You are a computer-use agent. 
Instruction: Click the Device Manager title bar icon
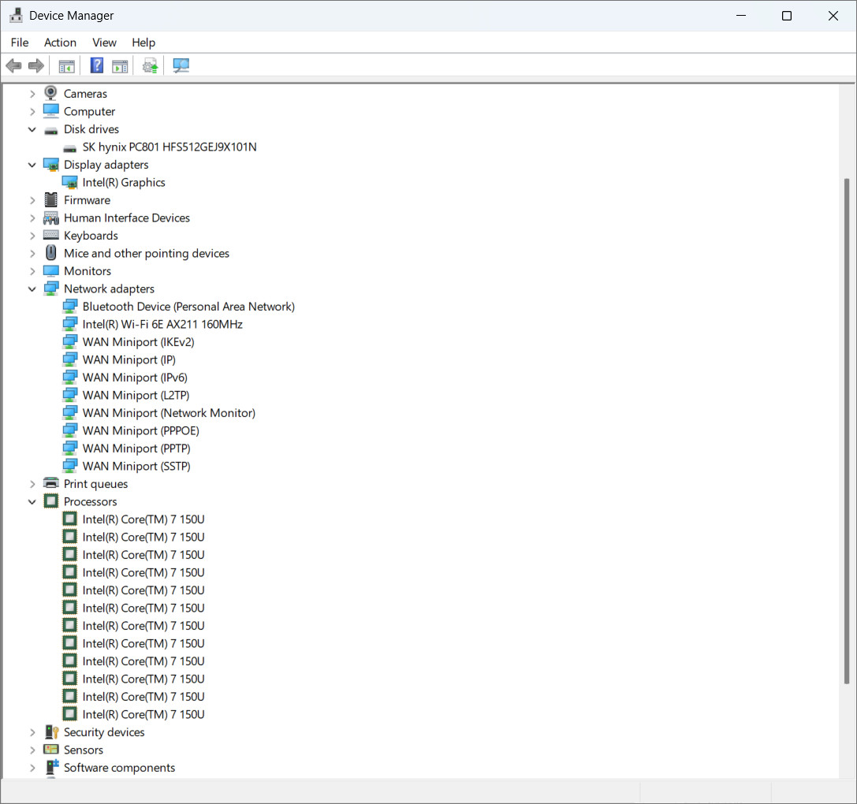(x=16, y=15)
